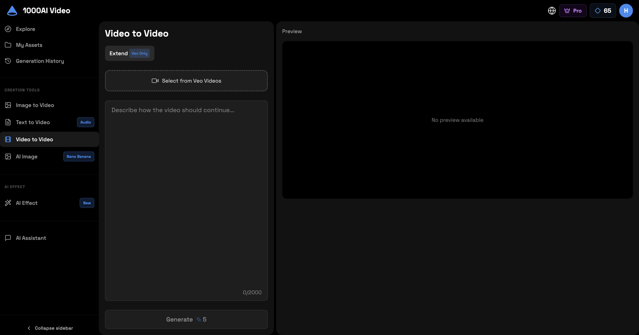This screenshot has height=335, width=639.
Task: Click the Pro crown button
Action: pyautogui.click(x=573, y=11)
